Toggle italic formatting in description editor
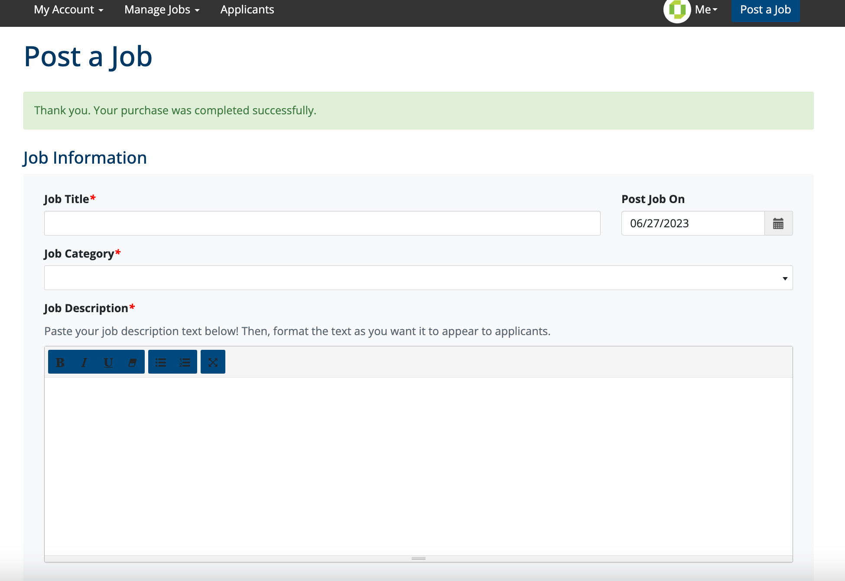 click(84, 362)
